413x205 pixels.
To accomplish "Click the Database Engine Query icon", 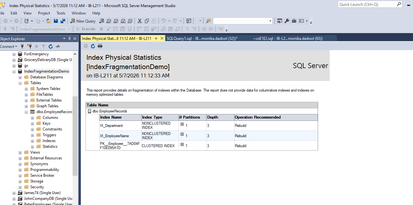I will 102,21.
